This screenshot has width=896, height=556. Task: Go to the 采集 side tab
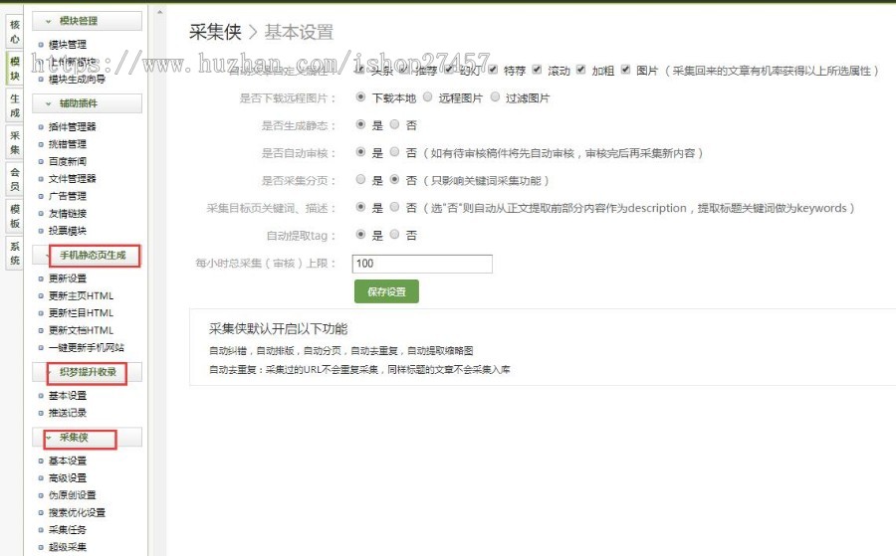14,142
